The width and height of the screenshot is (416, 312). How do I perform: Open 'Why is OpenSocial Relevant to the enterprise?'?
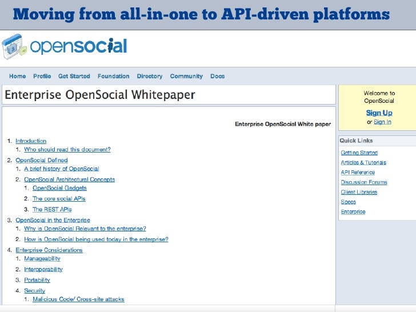(x=85, y=229)
